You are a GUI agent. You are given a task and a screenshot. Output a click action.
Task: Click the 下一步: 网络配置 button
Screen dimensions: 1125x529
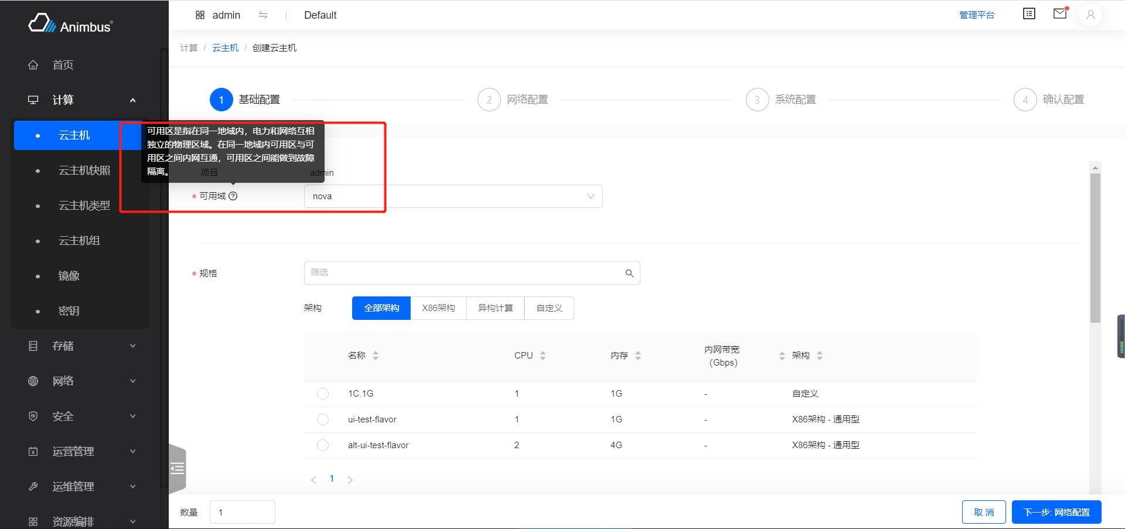coord(1056,512)
